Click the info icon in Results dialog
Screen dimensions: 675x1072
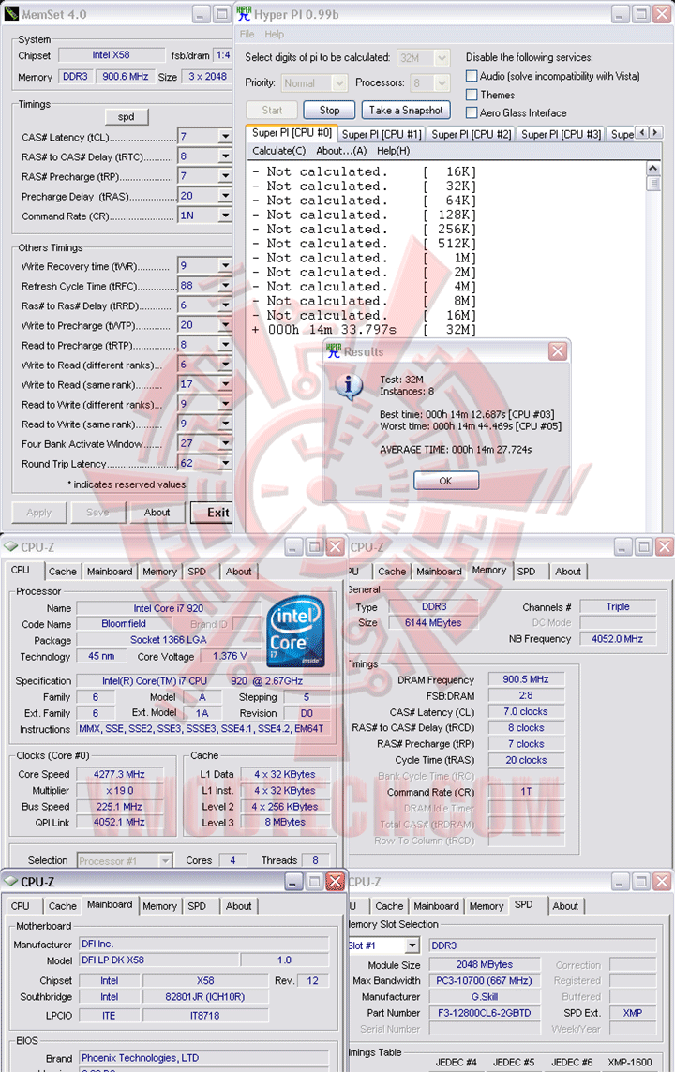point(349,387)
